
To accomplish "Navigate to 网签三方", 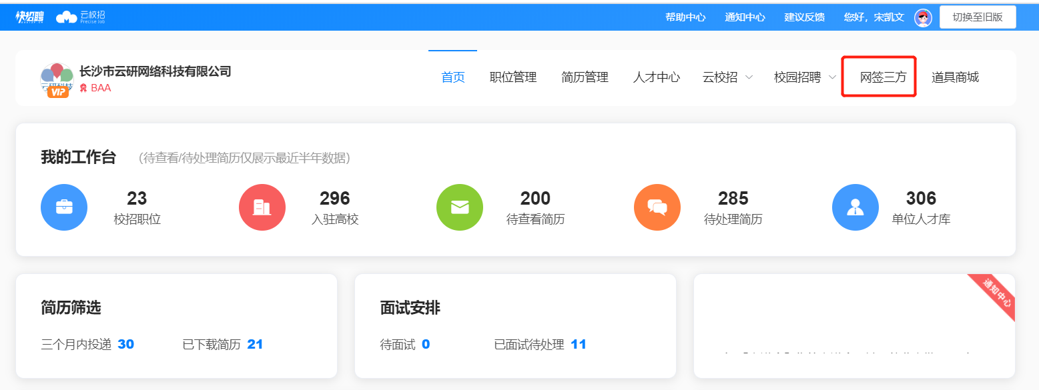I will pos(878,77).
